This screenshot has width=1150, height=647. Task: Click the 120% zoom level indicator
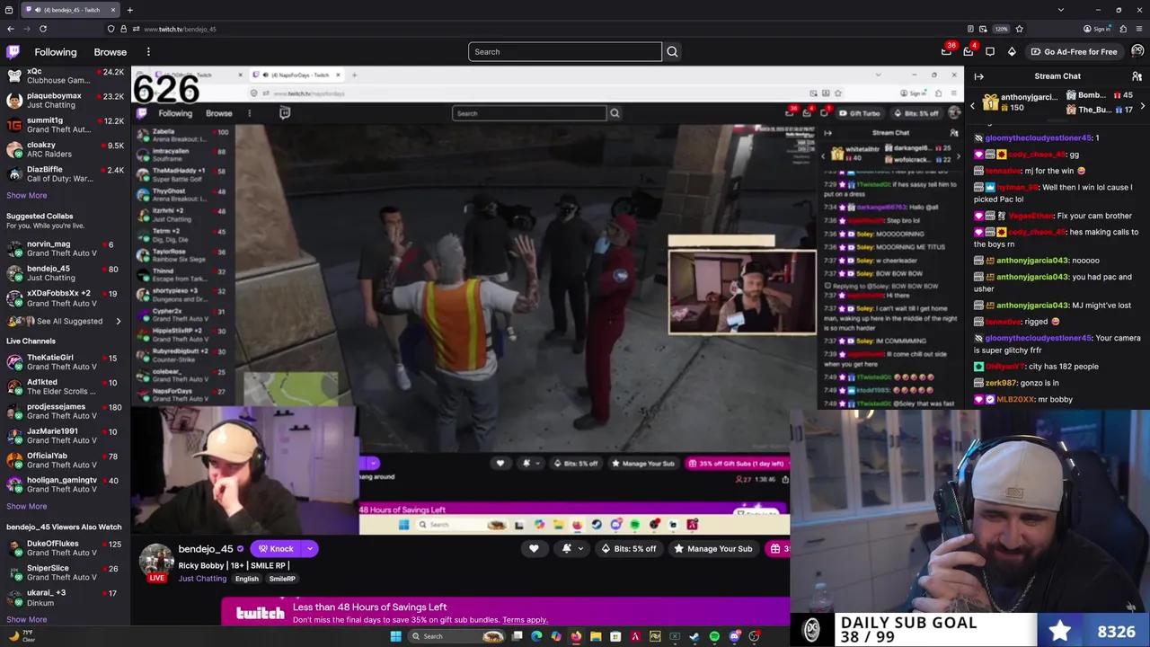(1002, 29)
